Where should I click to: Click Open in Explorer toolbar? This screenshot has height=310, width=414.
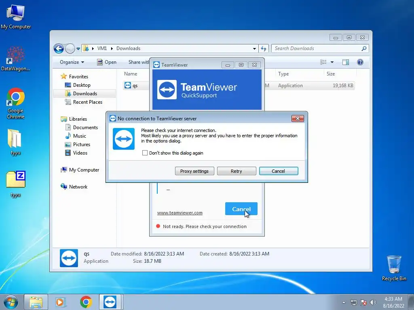click(x=107, y=62)
